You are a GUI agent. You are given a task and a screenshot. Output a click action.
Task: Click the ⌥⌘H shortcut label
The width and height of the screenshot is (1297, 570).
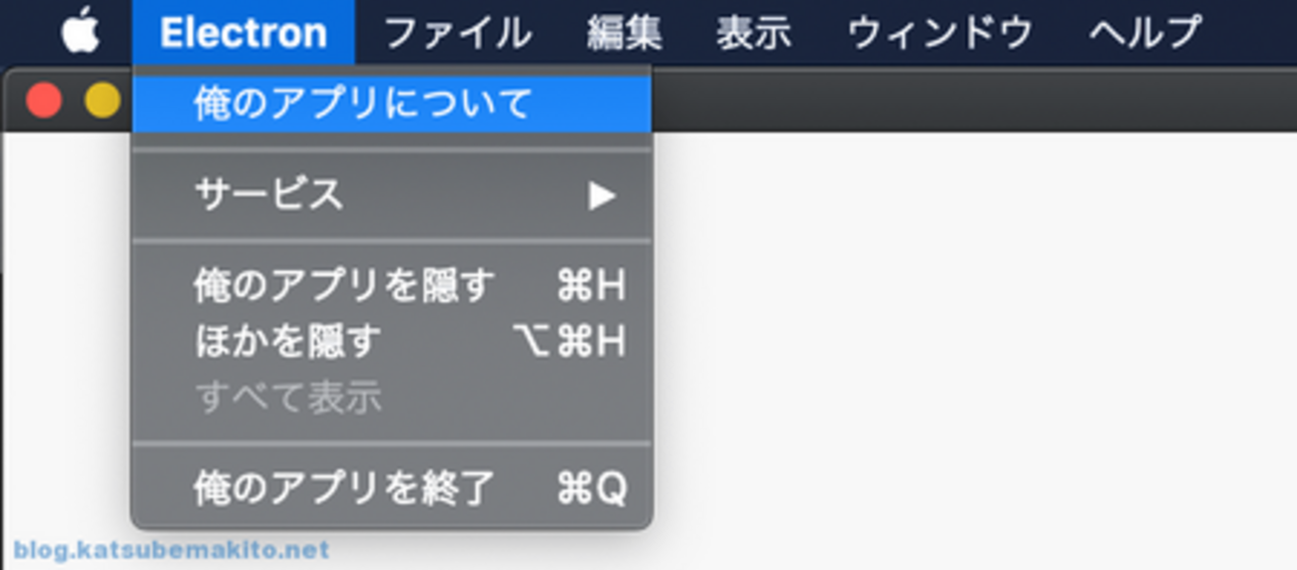(x=569, y=342)
